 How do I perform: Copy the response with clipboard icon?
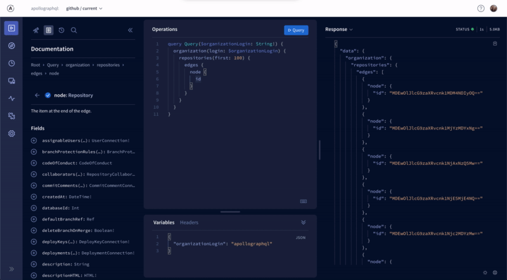(x=495, y=43)
